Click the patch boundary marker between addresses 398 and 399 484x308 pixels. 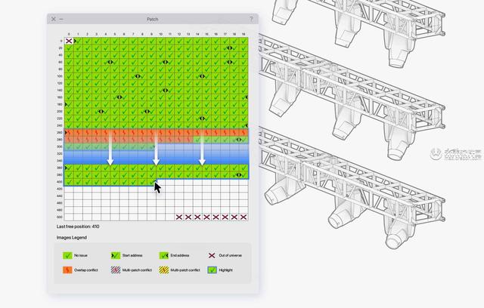click(239, 175)
